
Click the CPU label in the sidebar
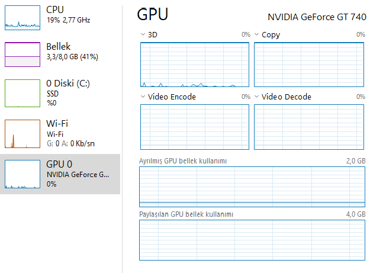(55, 10)
